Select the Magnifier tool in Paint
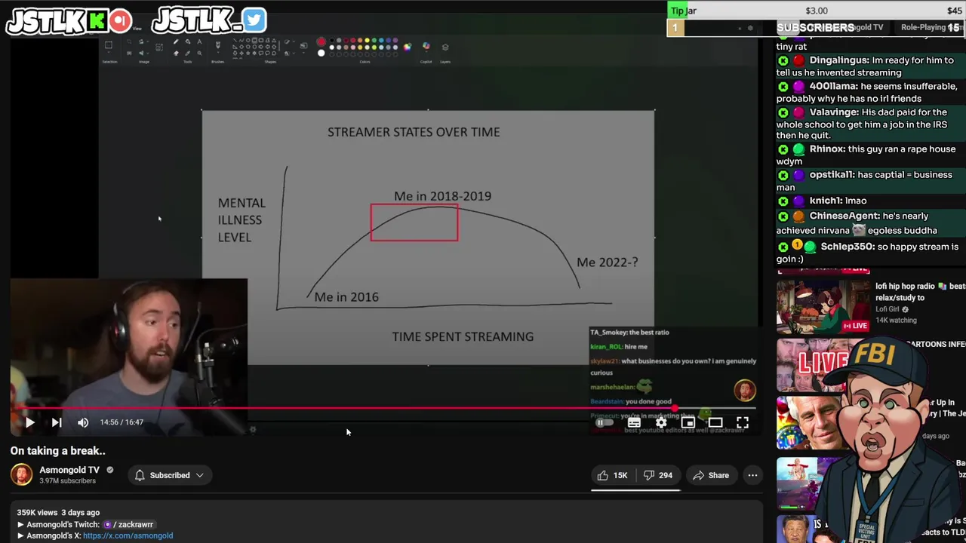Image resolution: width=966 pixels, height=543 pixels. [199, 53]
